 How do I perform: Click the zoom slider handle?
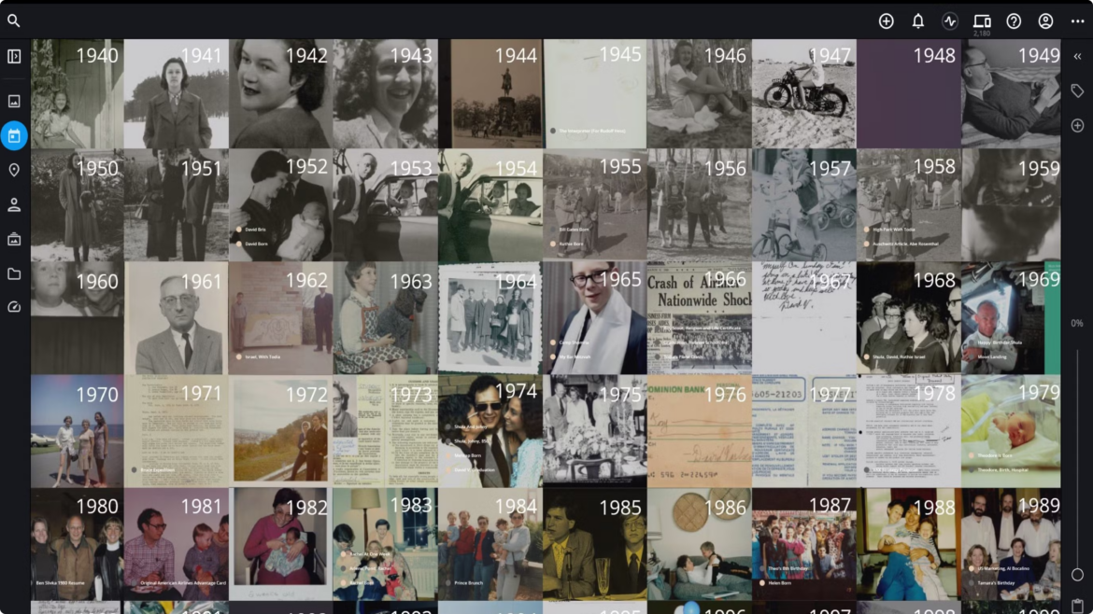click(x=1077, y=576)
